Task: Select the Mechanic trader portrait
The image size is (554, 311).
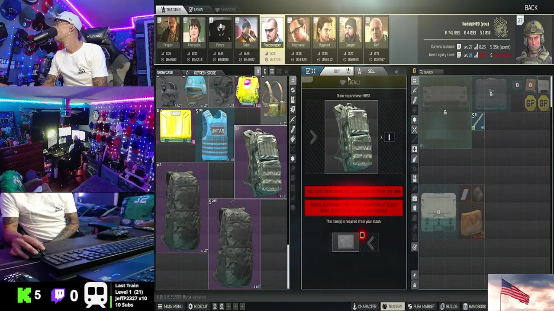Action: [x=298, y=33]
